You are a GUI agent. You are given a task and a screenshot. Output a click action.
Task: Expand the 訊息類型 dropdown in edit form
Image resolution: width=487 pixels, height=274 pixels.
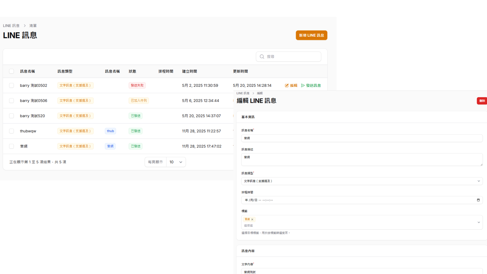coord(478,181)
